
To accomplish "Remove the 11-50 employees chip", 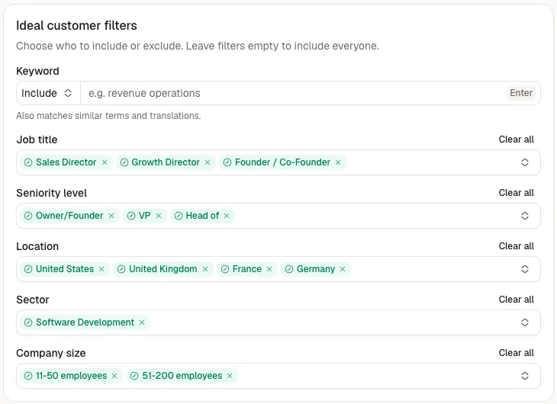I will (x=114, y=376).
